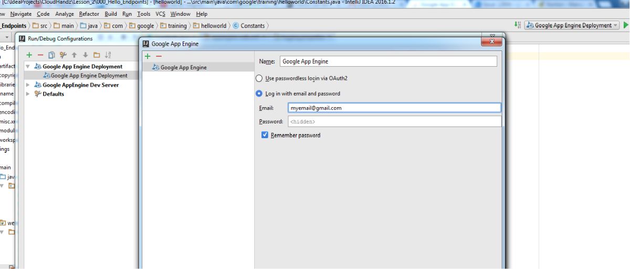Select Use passwordless login via OAuth2
Viewport: 630px width, 271px height.
pos(259,78)
